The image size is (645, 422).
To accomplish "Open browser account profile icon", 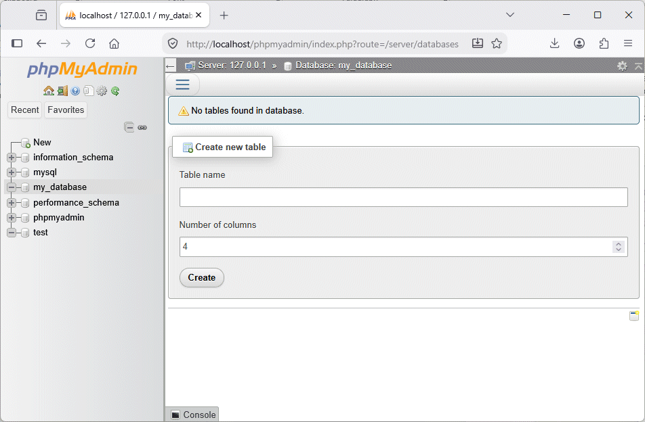I will point(579,43).
